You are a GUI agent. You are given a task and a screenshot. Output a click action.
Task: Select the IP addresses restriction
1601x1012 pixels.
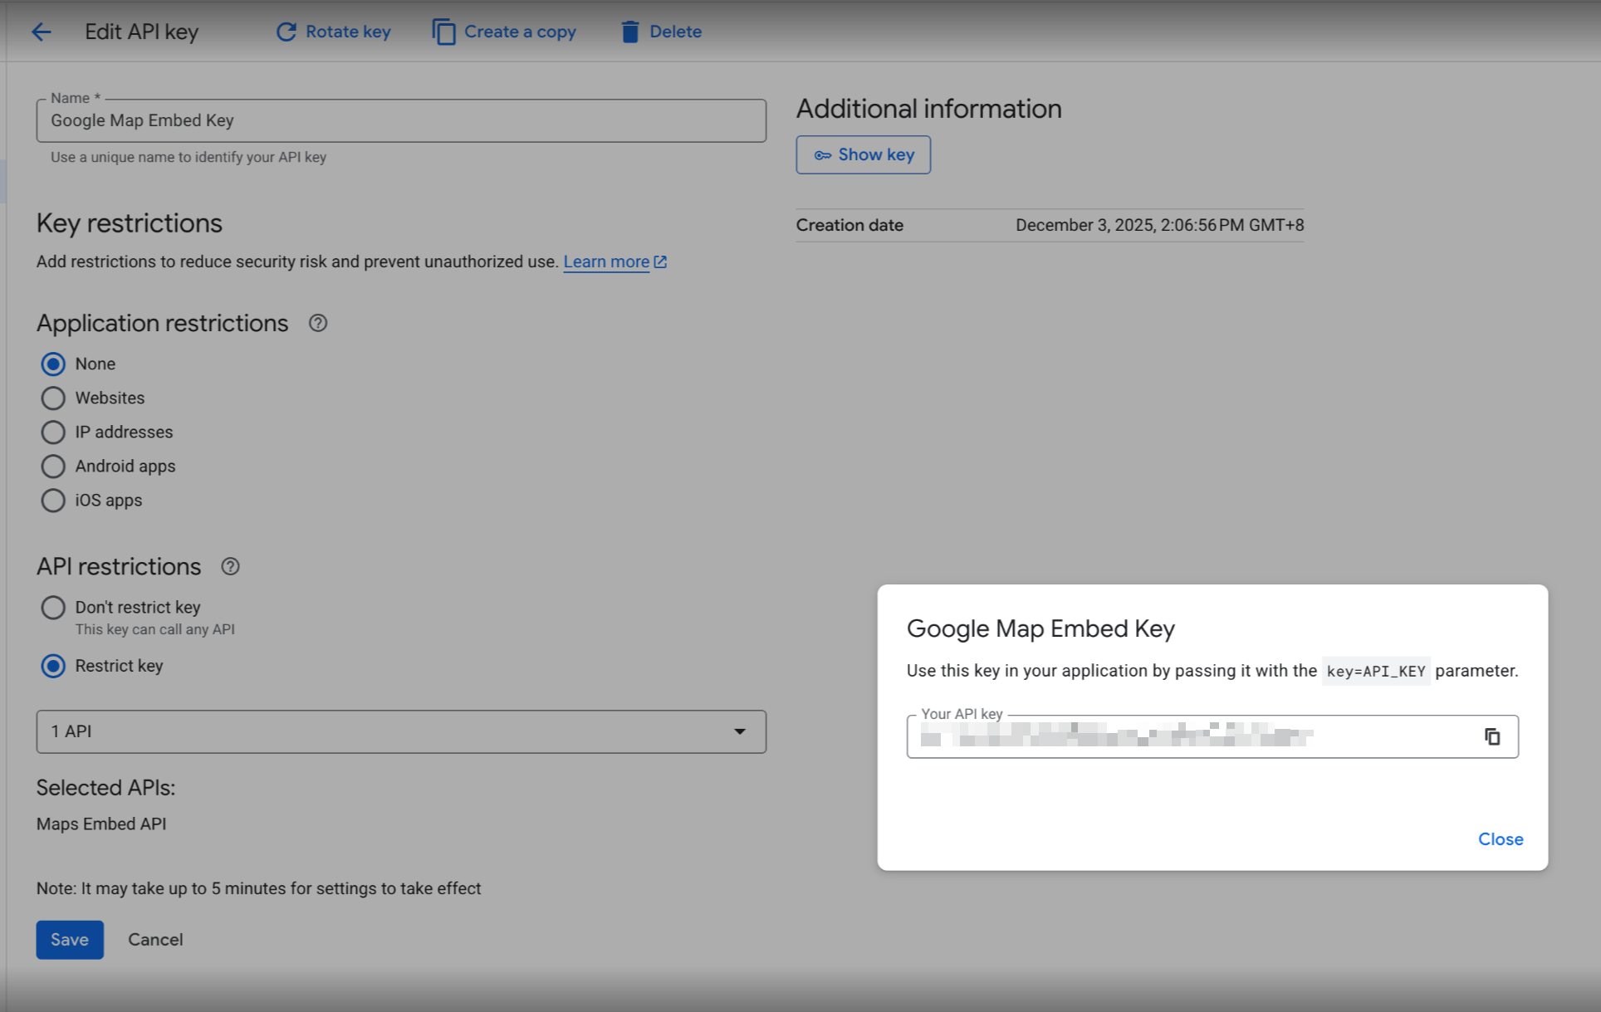click(x=53, y=433)
